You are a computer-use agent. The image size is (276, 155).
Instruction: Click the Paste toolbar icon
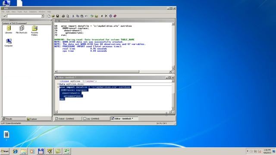[82, 16]
